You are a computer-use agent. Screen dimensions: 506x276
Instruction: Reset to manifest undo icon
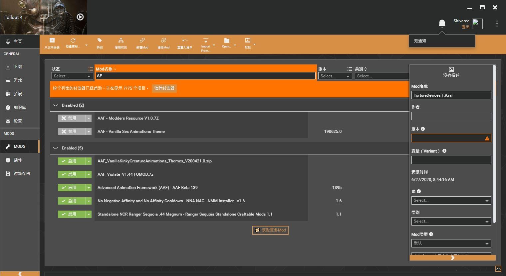(x=185, y=40)
